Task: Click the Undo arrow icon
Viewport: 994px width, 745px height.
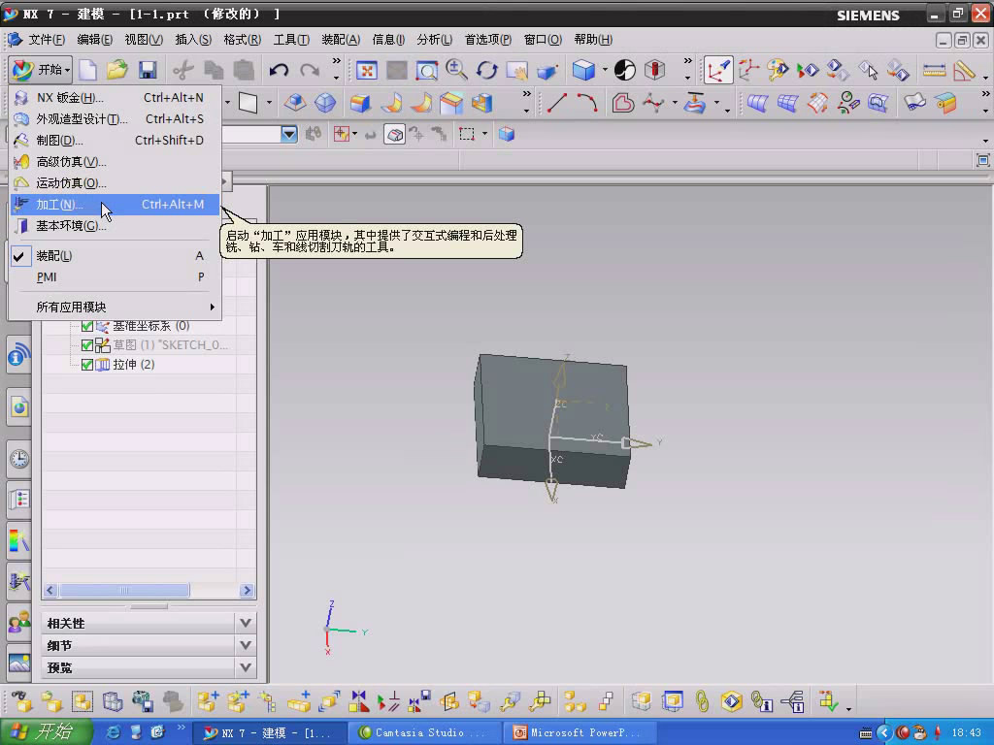Action: 279,70
